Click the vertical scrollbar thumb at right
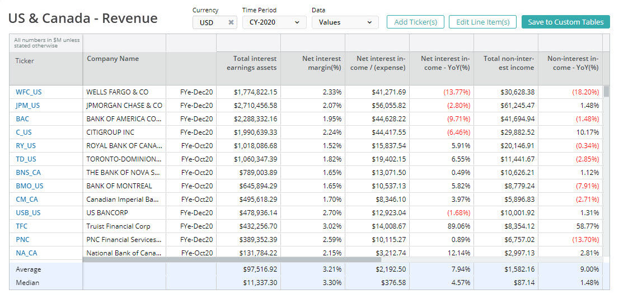619x299 pixels. [606, 92]
